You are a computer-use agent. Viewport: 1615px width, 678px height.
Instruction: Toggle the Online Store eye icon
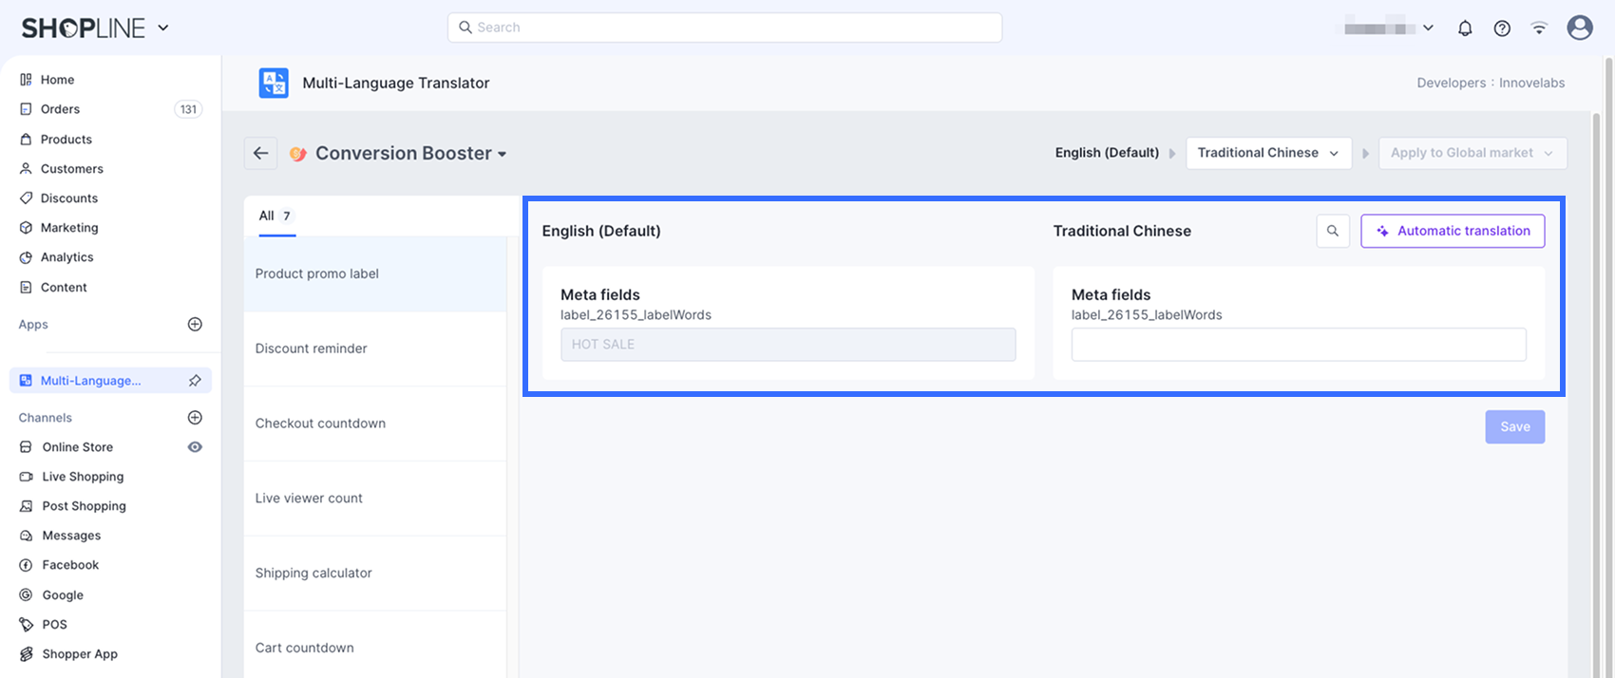click(x=195, y=447)
